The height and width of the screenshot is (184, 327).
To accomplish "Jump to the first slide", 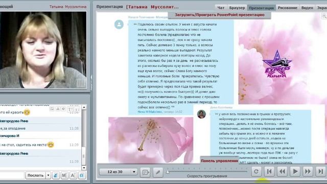I will [x=269, y=172].
